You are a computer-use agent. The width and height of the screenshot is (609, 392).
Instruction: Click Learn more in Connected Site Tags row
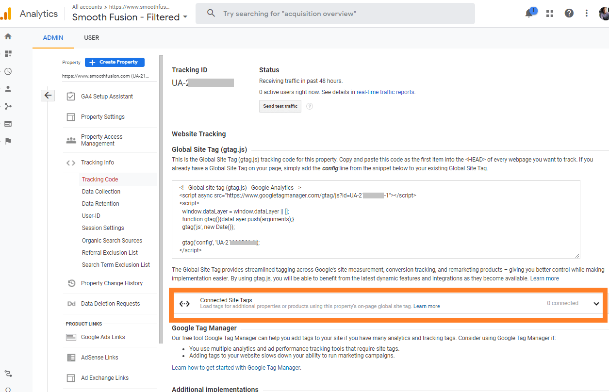[x=427, y=307]
